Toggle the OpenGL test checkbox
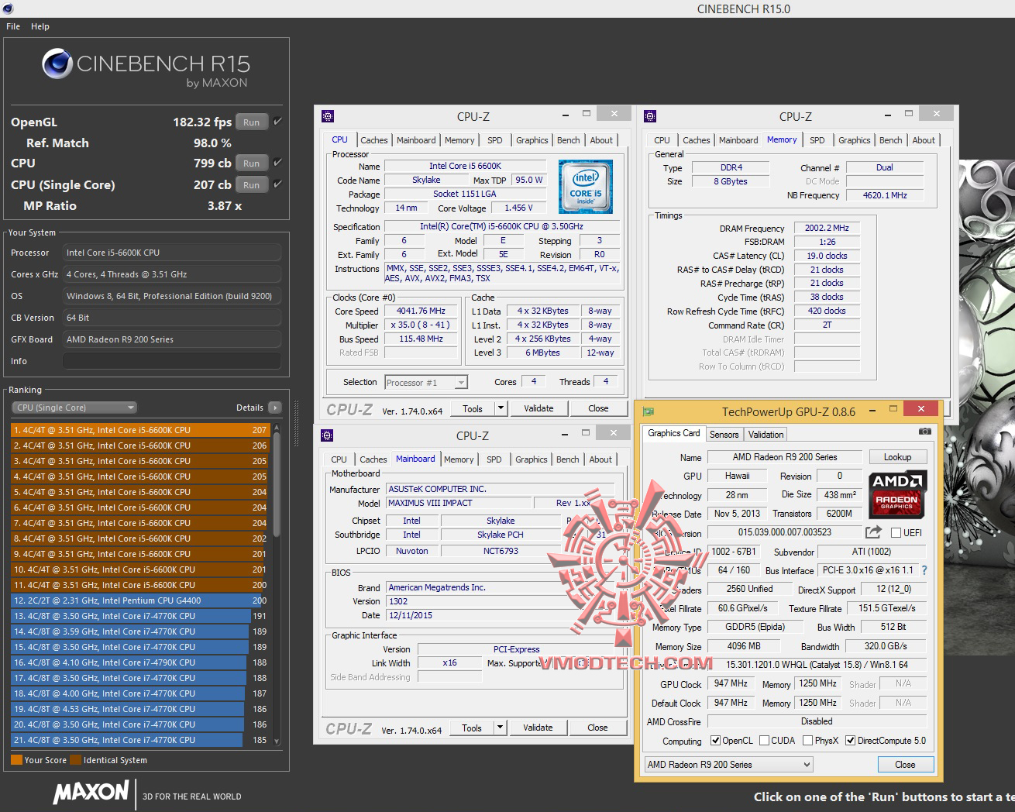 pos(277,122)
